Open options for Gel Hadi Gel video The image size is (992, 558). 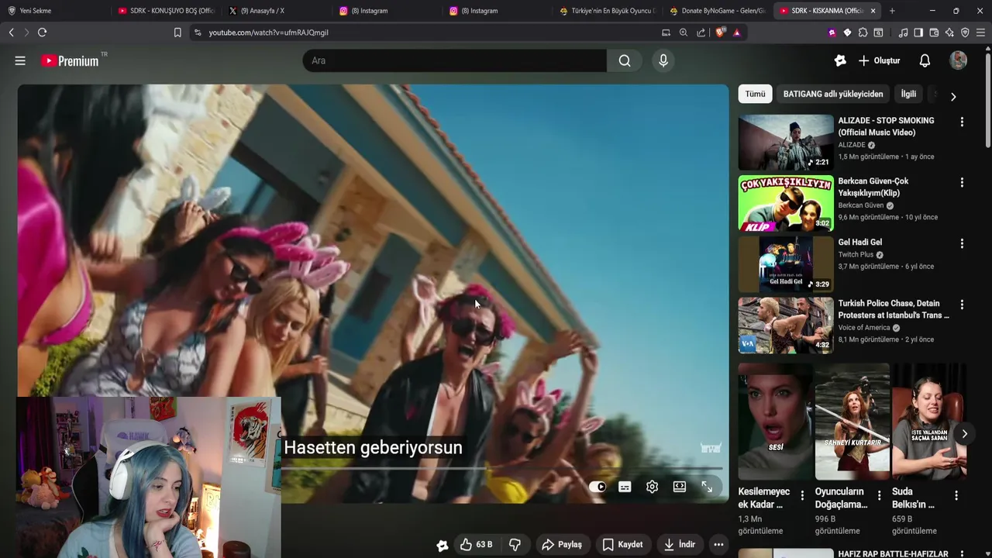[962, 243]
